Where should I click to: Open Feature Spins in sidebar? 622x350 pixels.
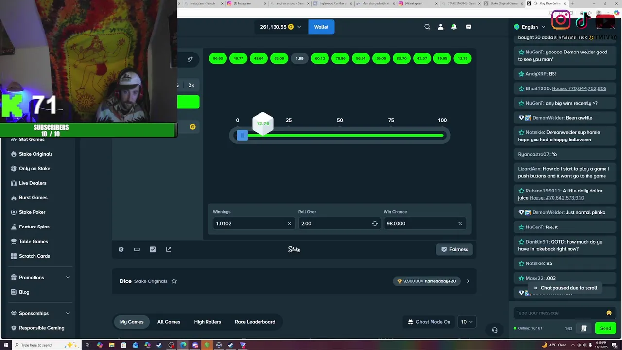coord(34,227)
